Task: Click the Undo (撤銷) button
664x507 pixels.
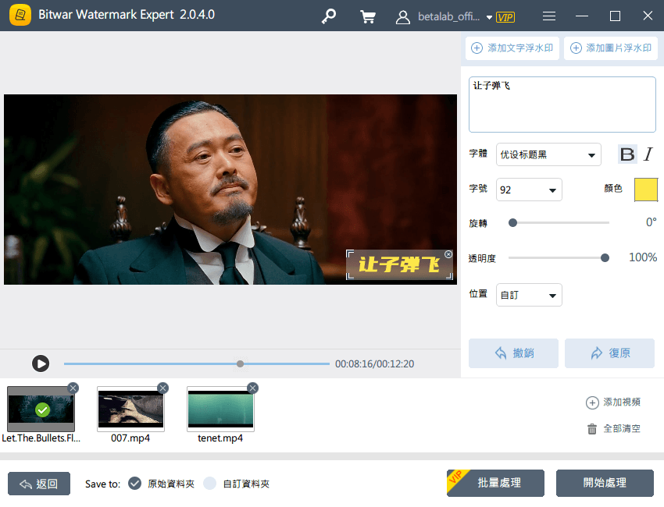Action: pos(513,353)
